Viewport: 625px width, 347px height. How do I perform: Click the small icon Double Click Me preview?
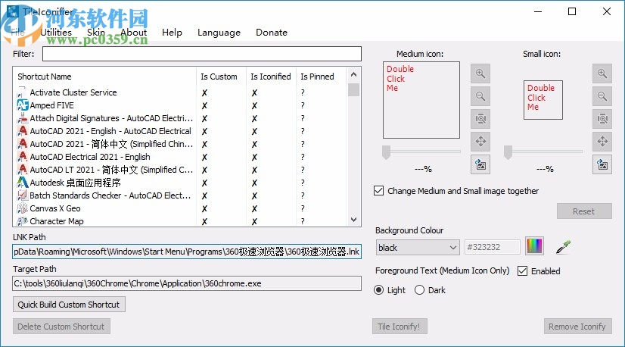click(543, 100)
